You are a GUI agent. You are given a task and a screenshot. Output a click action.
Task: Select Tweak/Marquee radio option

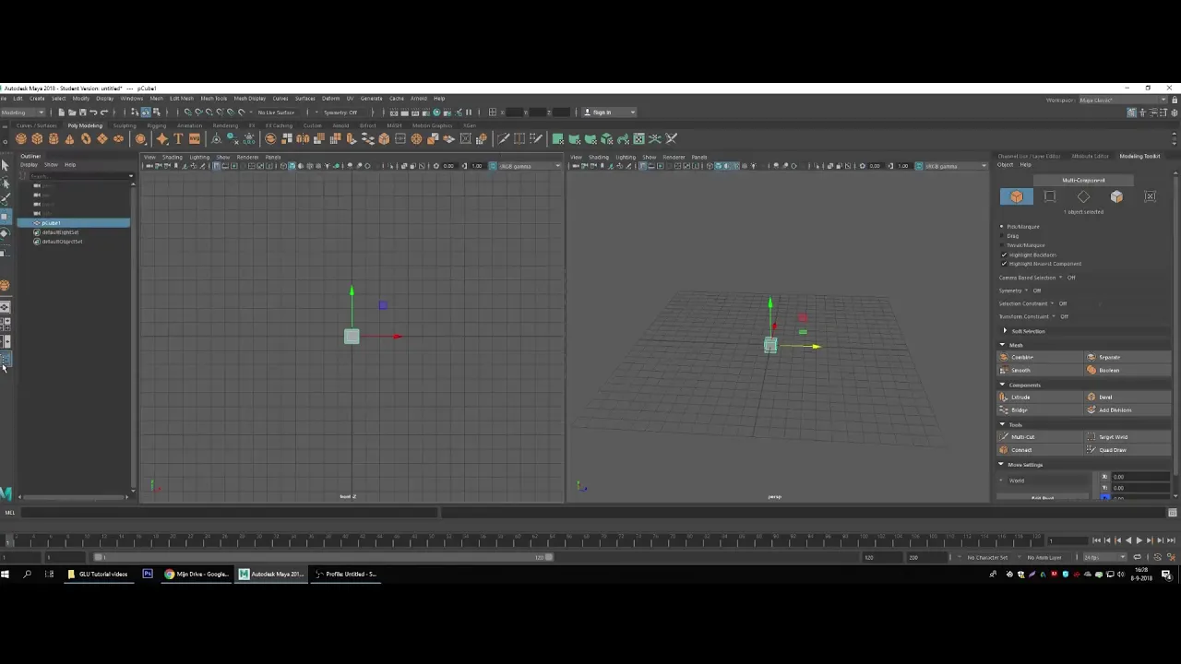(1002, 245)
